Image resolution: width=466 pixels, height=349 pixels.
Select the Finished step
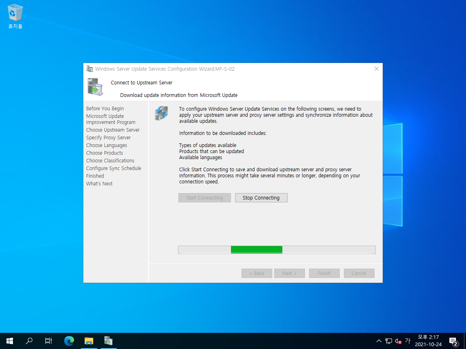pos(95,176)
